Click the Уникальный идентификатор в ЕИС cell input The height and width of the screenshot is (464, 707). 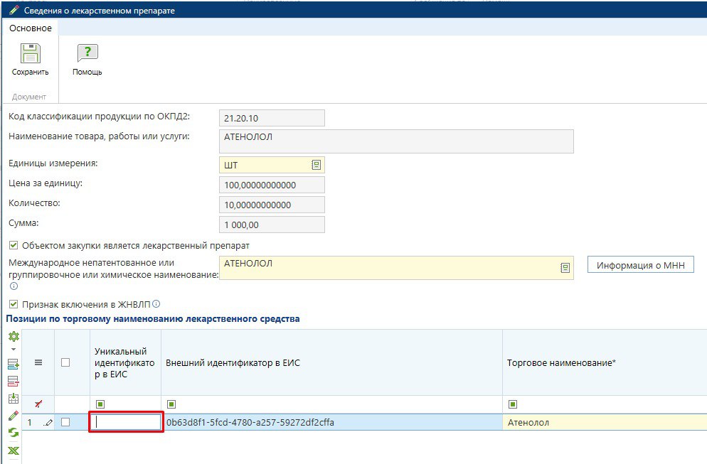(x=127, y=423)
